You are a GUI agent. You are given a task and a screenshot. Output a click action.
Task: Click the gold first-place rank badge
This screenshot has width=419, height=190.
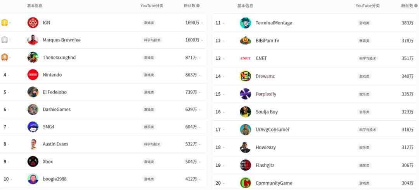tap(4, 23)
